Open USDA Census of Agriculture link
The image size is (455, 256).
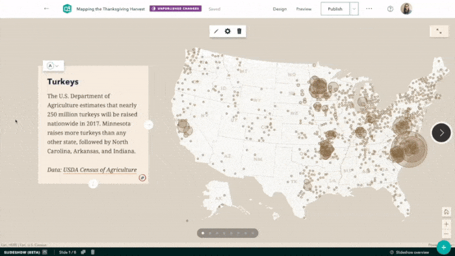[x=100, y=170]
